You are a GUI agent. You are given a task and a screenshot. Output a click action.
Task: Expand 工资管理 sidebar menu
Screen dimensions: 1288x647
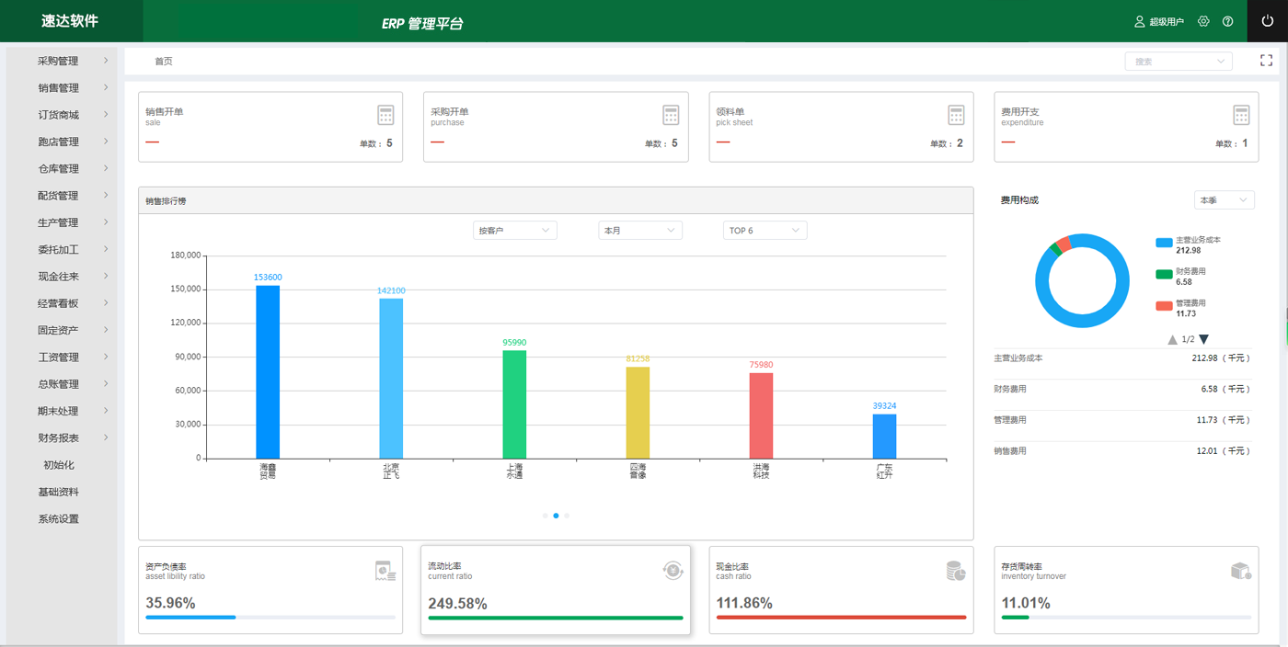tap(62, 357)
